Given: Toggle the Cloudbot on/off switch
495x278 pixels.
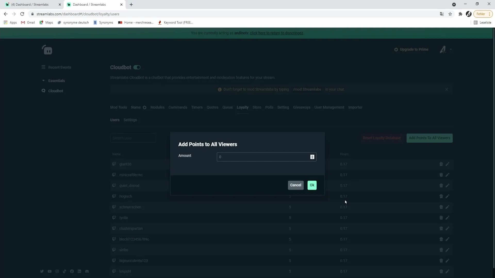Looking at the screenshot, I should [137, 67].
